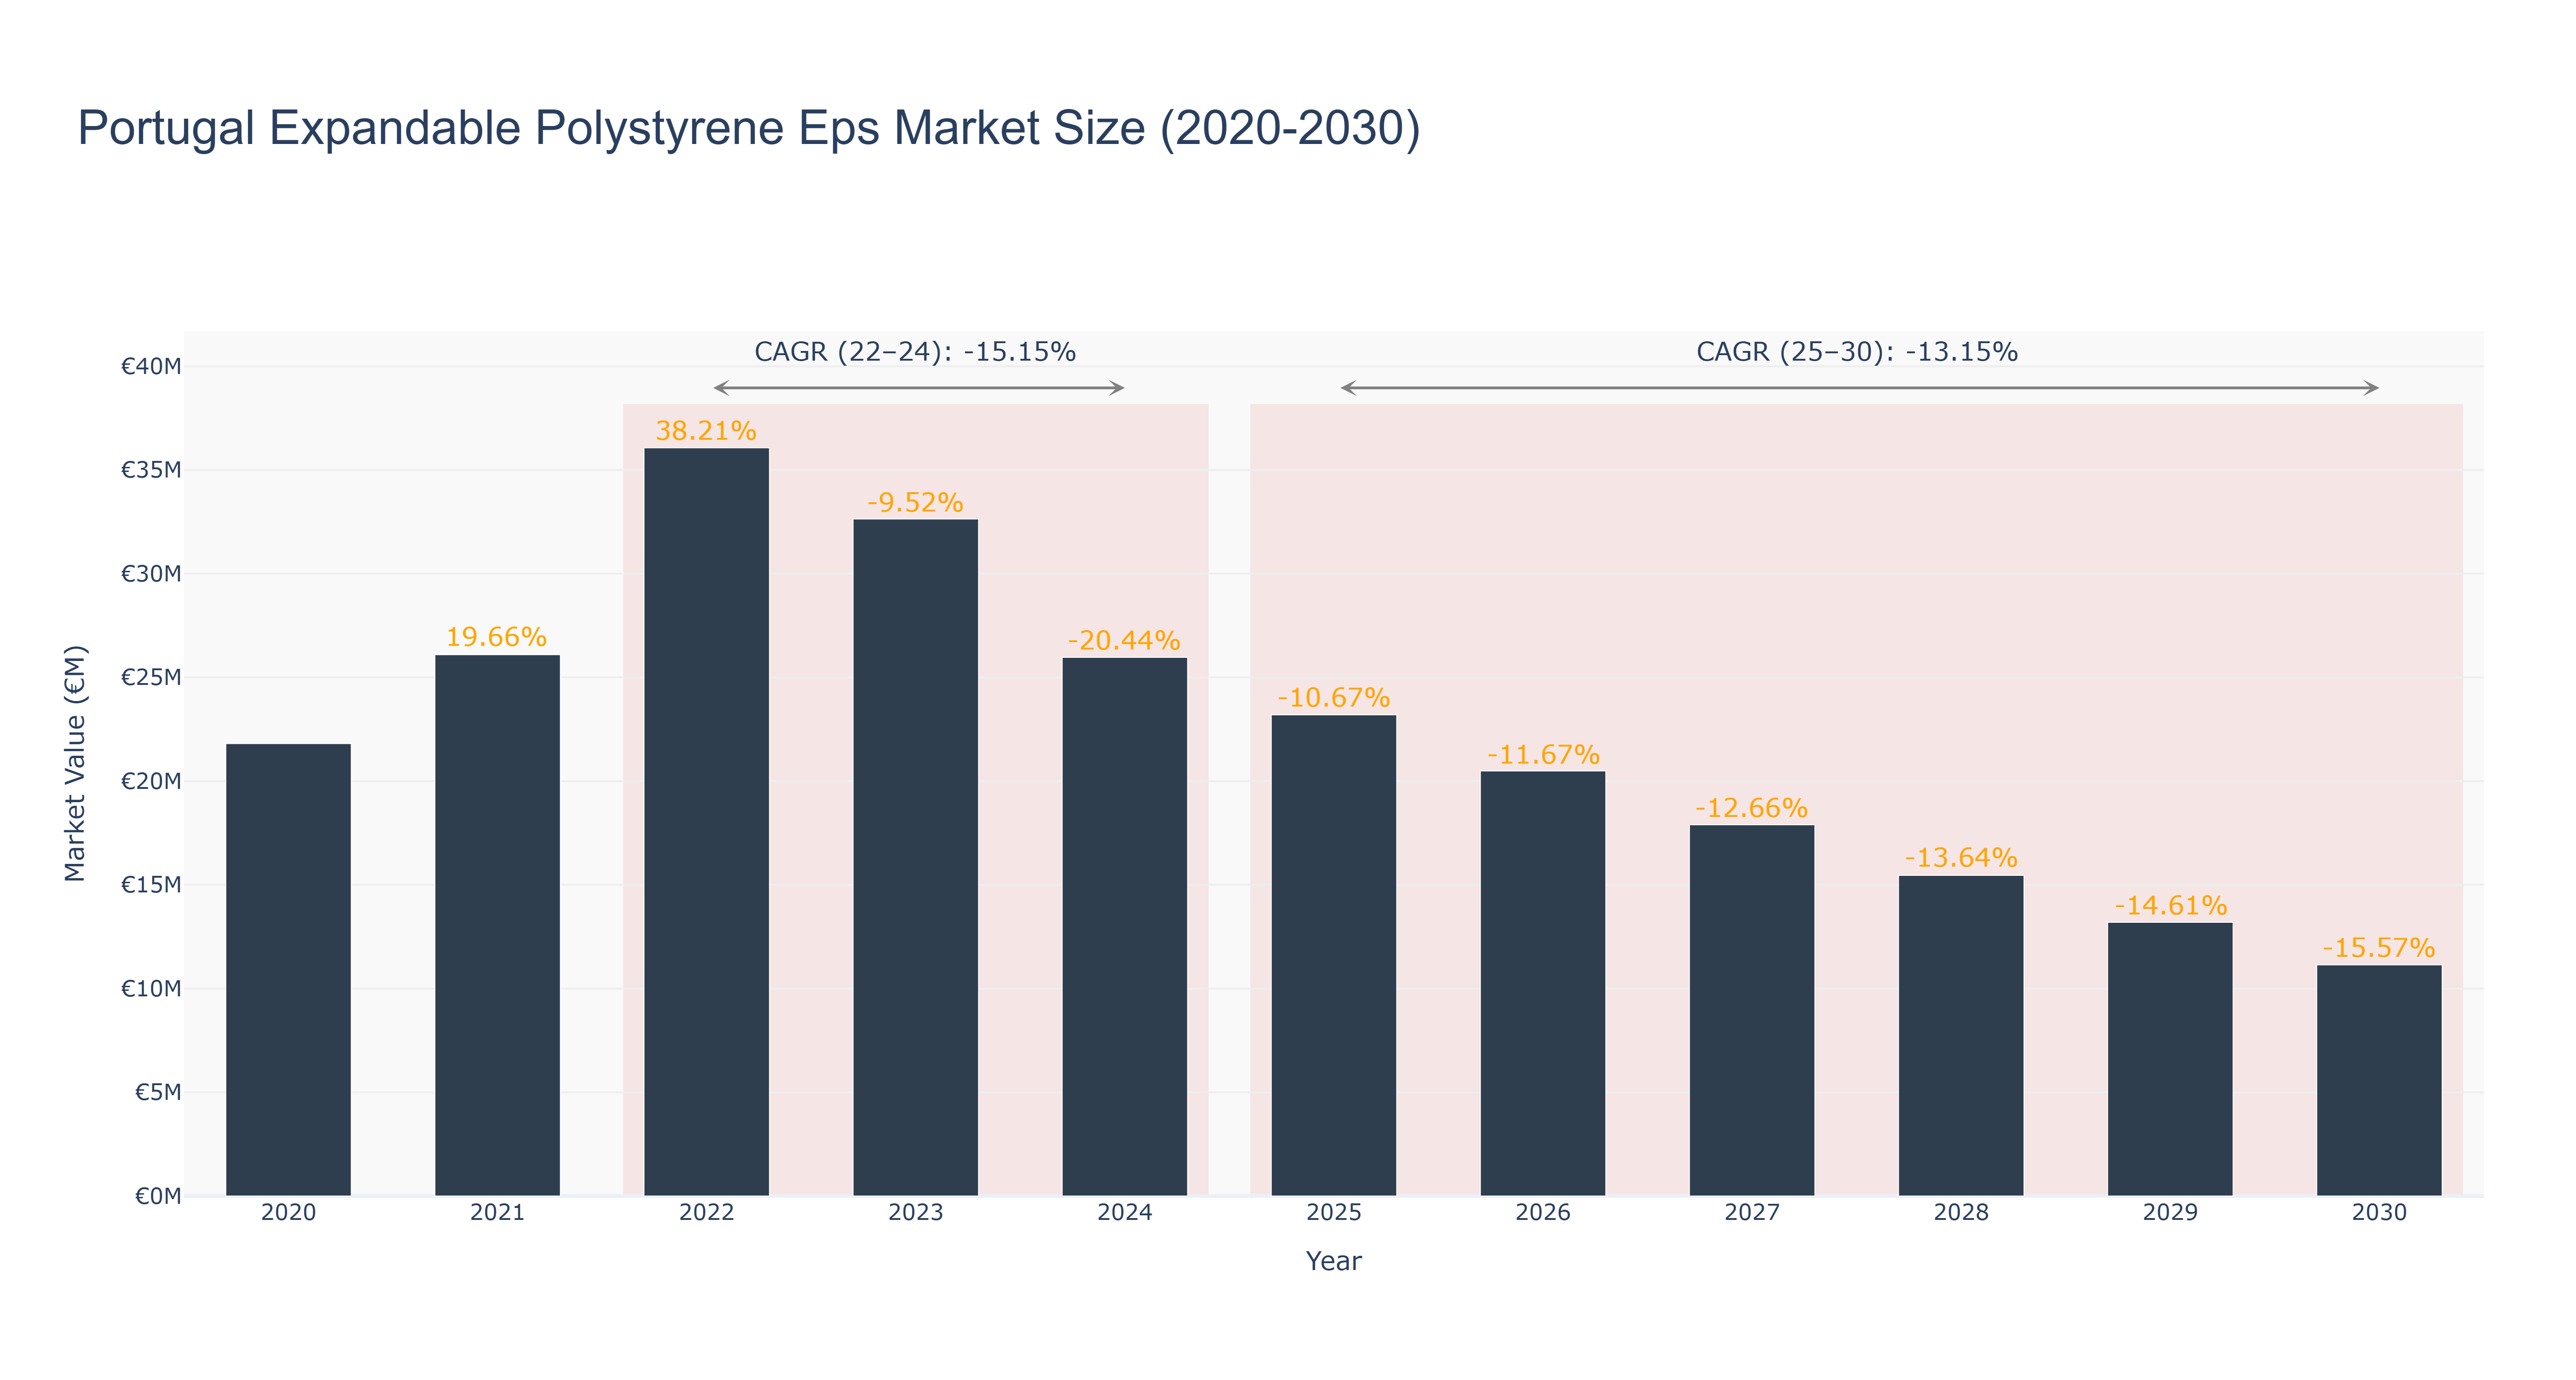Click the €30M y-axis tick label
Viewport: 2576px width, 1380px height.
[151, 574]
